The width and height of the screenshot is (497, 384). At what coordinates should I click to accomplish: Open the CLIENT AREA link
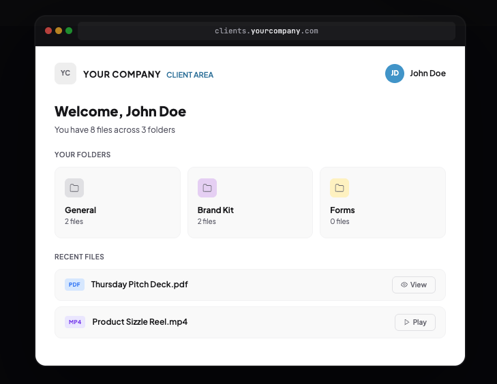[x=190, y=75]
